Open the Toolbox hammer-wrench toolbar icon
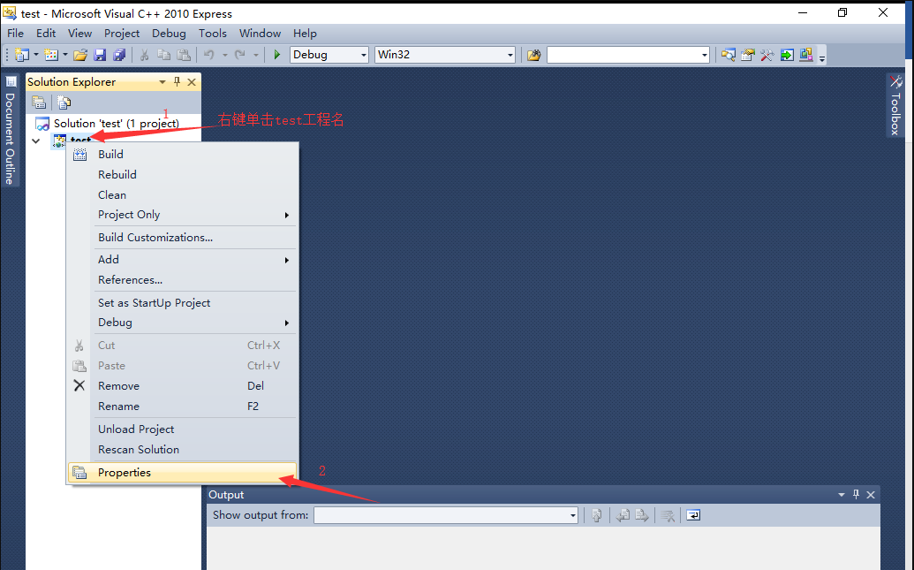Viewport: 914px width, 570px height. (x=767, y=55)
